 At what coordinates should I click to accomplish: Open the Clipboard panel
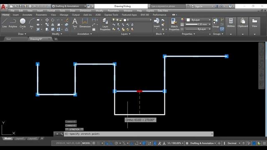pyautogui.click(x=243, y=23)
